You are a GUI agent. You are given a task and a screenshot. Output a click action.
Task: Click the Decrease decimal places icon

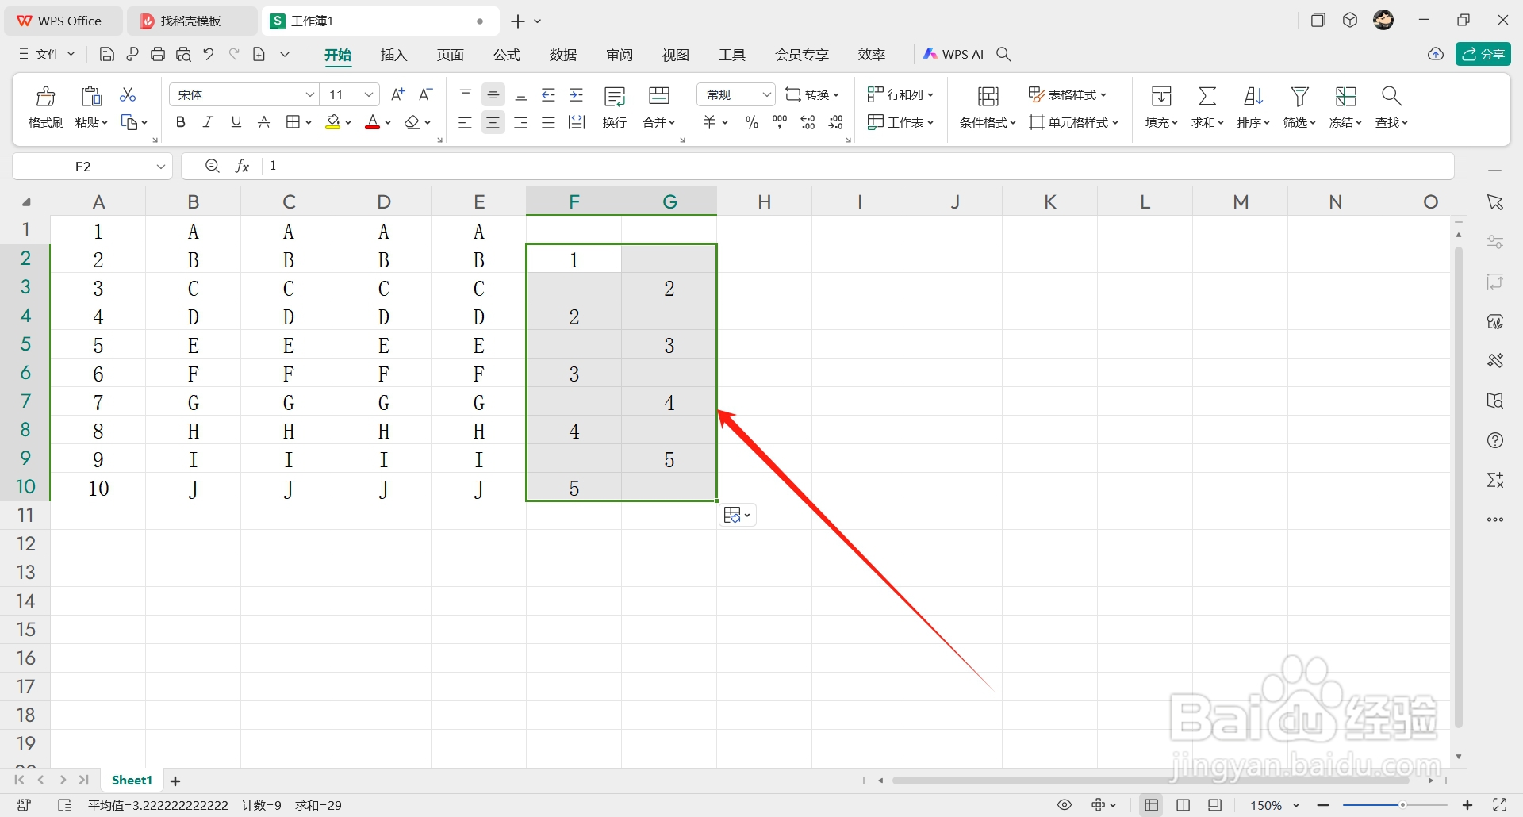[x=836, y=122]
